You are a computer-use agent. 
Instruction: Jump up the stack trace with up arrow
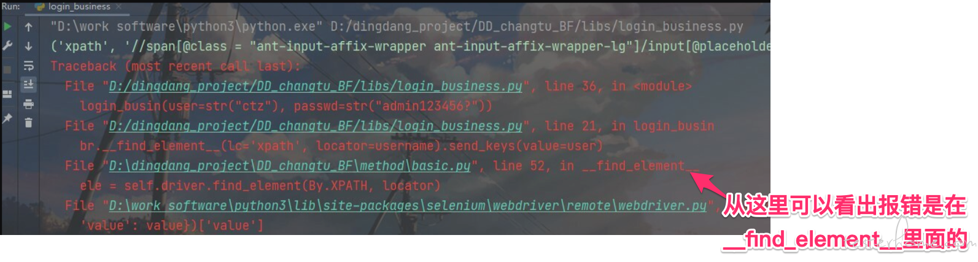(x=28, y=26)
